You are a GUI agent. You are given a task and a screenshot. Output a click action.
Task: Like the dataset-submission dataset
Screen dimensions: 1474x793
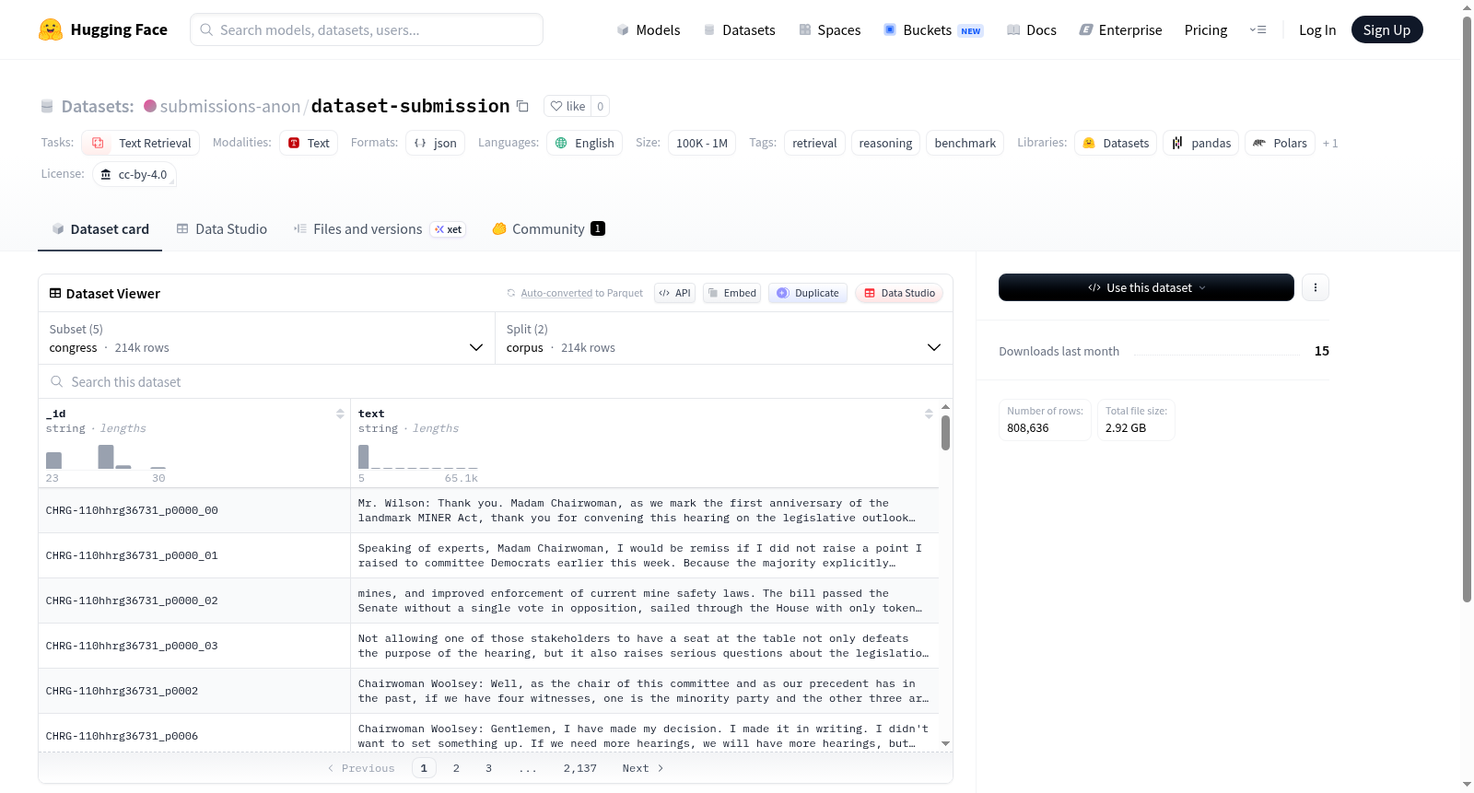[x=567, y=106]
